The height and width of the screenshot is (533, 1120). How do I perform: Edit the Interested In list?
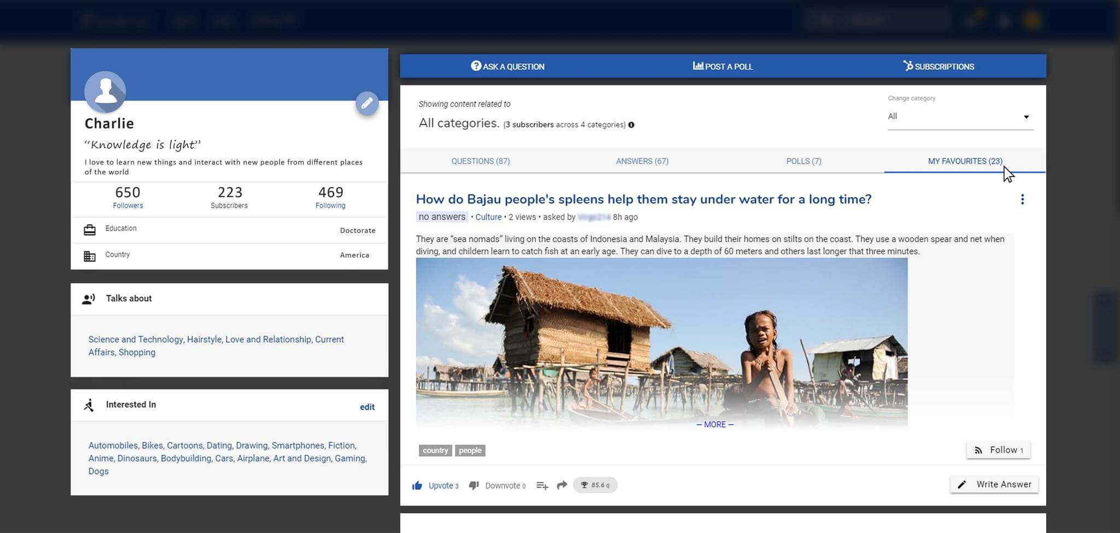click(x=367, y=407)
